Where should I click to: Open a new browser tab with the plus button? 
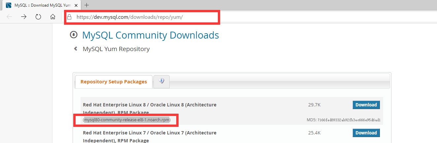87,5
